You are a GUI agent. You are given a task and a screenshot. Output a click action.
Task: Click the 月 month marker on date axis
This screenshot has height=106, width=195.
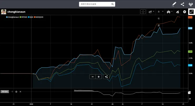123,104
